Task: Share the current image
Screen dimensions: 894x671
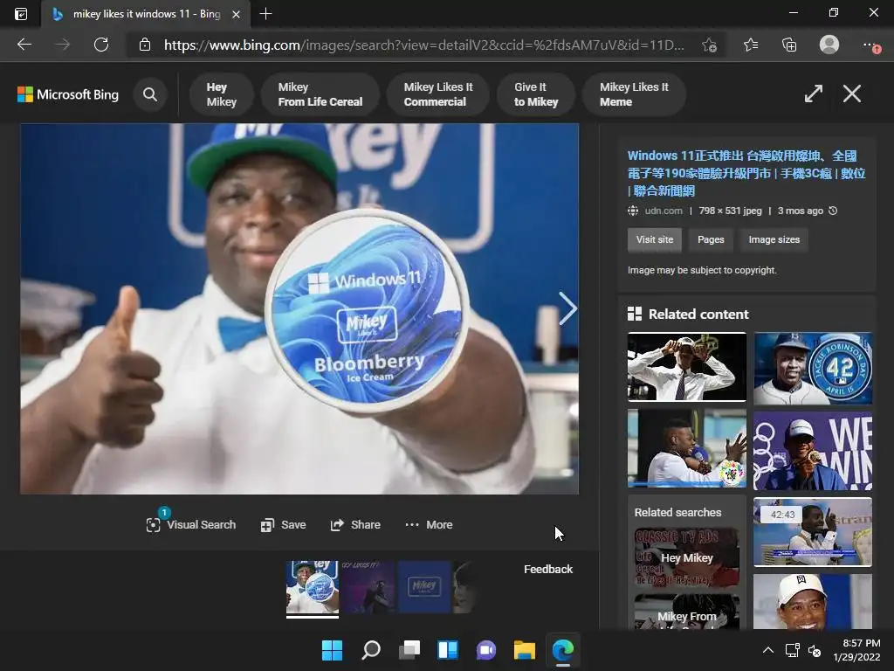Action: [355, 524]
